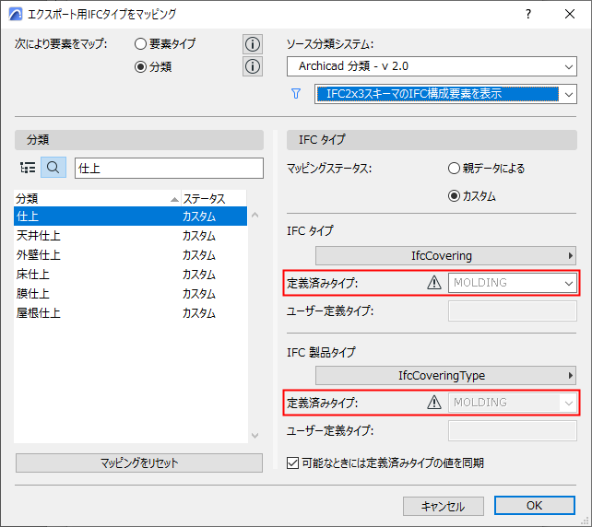This screenshot has height=527, width=592.
Task: Click the search field containing 仕上
Action: pos(169,168)
